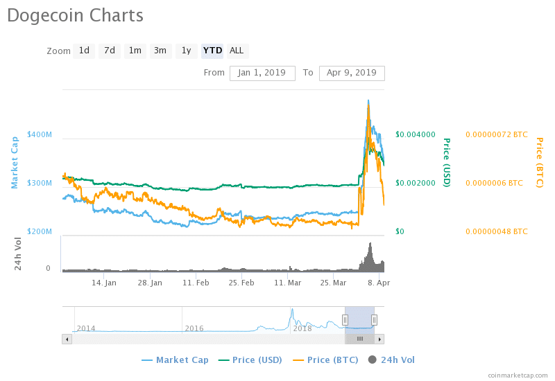Click the $300M market cap axis label
The image size is (555, 381).
40,183
